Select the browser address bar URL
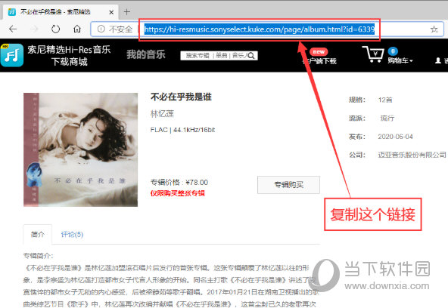448x308 pixels. 259,29
